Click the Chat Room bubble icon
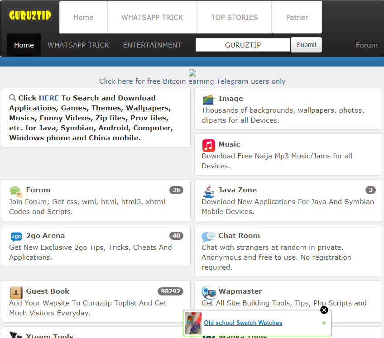 point(208,237)
